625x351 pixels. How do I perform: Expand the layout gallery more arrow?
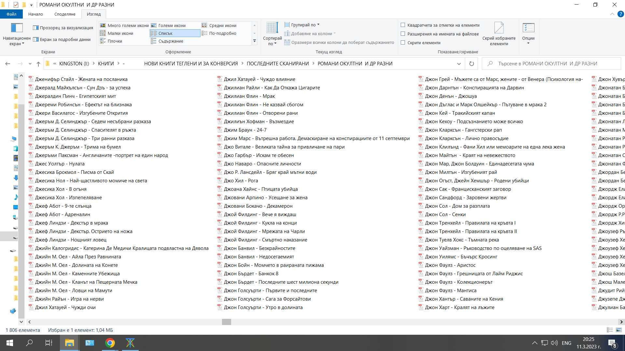coord(255,41)
